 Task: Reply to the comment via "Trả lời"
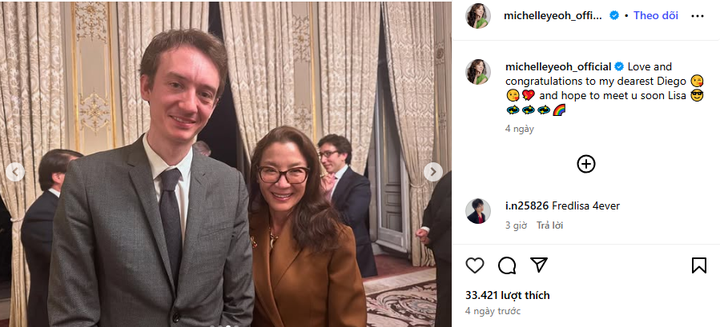550,225
